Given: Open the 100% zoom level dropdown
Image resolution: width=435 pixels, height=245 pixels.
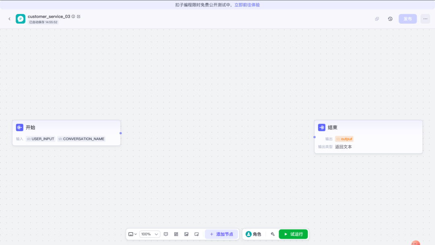Looking at the screenshot, I should (149, 234).
